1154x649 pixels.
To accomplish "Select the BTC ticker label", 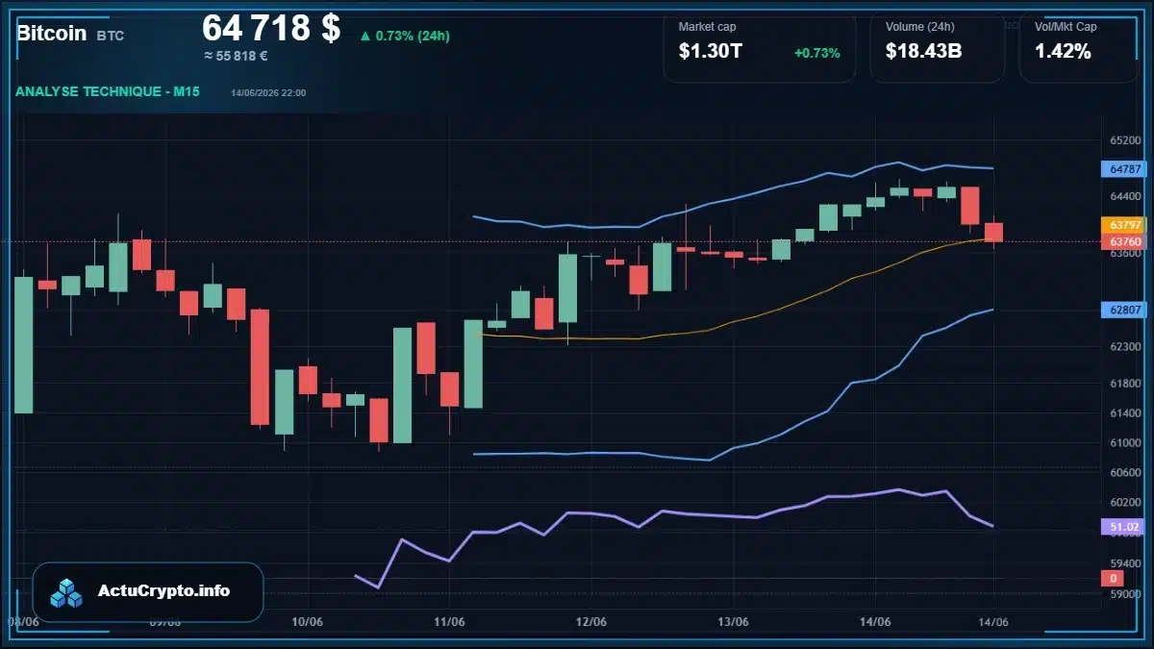I will [x=111, y=36].
